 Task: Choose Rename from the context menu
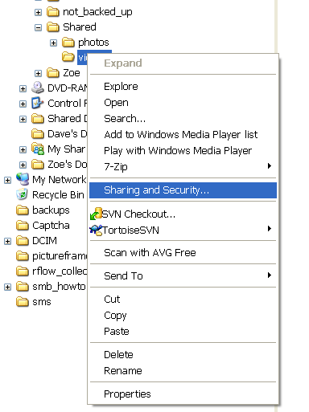(x=183, y=370)
